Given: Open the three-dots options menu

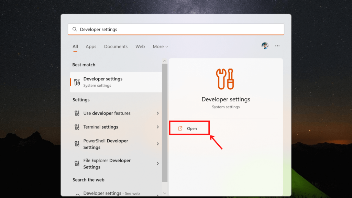Looking at the screenshot, I should point(277,46).
